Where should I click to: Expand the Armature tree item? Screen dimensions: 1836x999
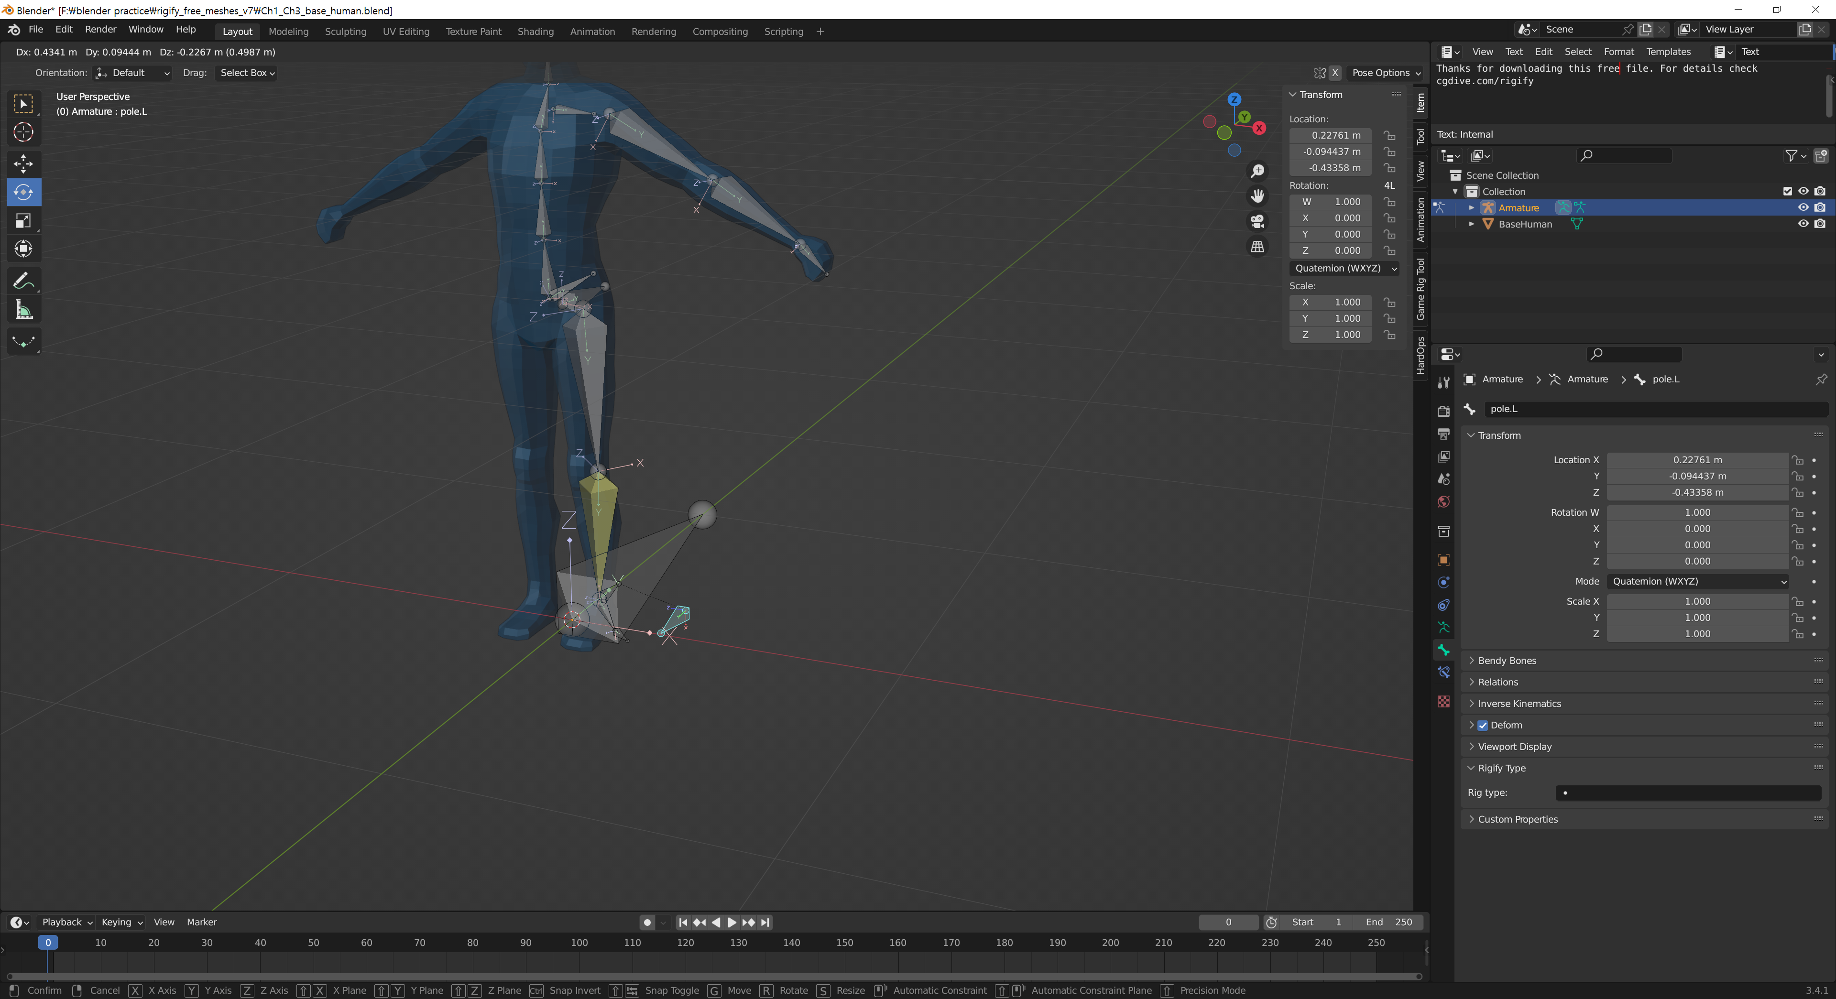tap(1471, 207)
